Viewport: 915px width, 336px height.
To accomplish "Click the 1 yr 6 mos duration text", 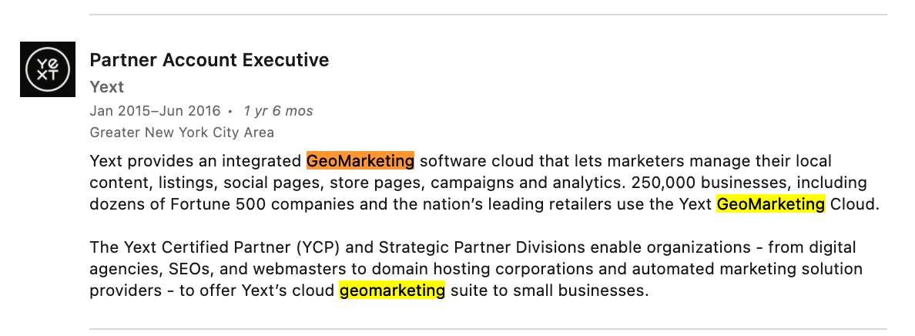I will [278, 111].
